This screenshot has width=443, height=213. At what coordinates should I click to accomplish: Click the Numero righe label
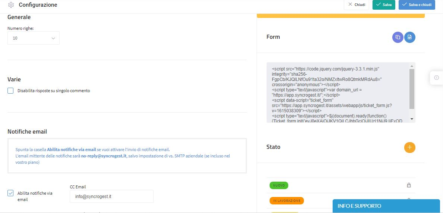[x=21, y=28]
